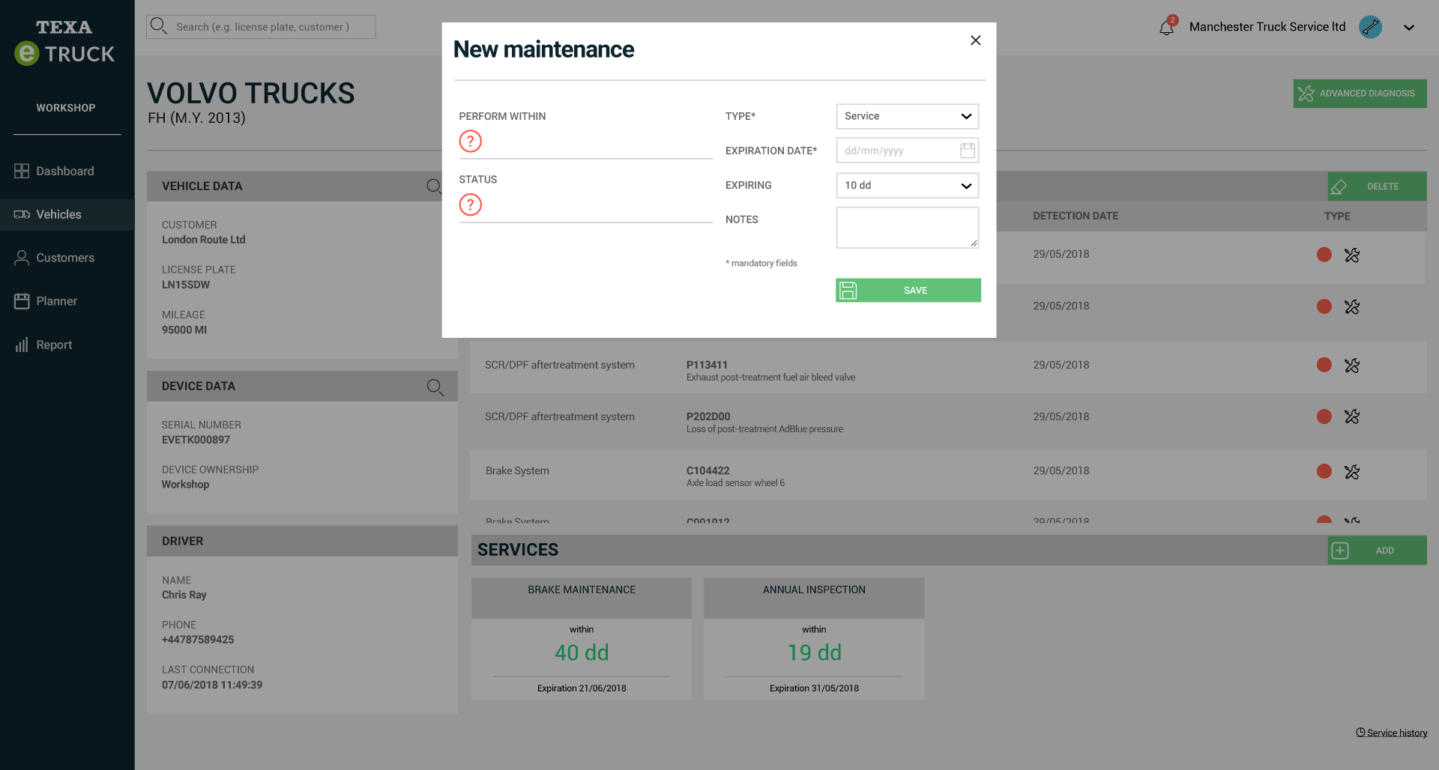Viewport: 1439px width, 770px height.
Task: Click the TEXA eTruck logo
Action: tap(64, 42)
